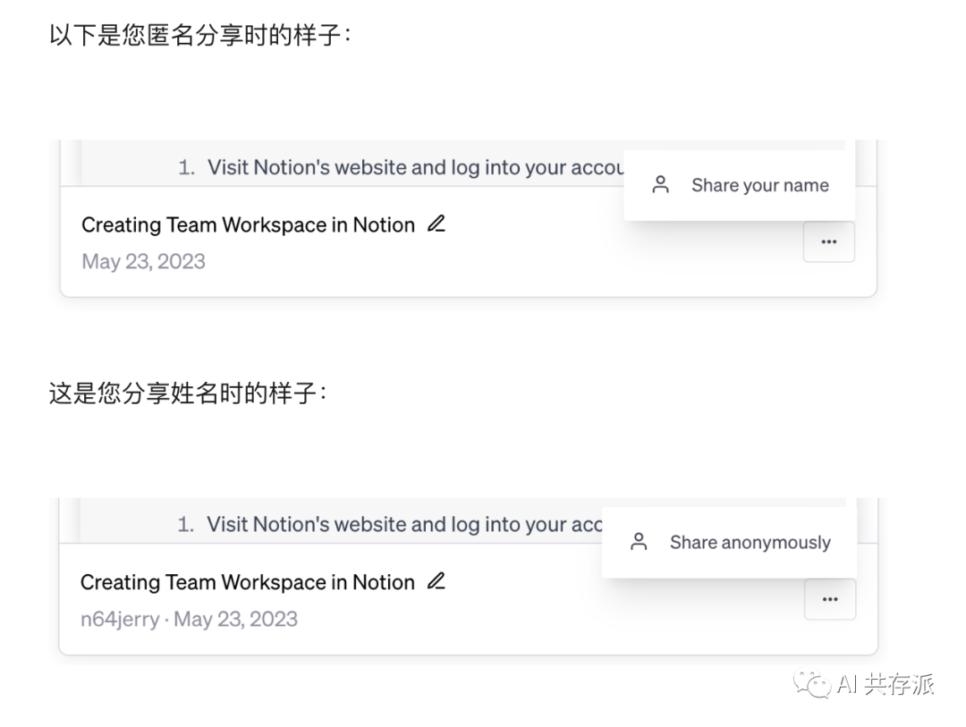The image size is (966, 727).
Task: Click the May 23, 2023 date after n64jerry
Action: 235,619
